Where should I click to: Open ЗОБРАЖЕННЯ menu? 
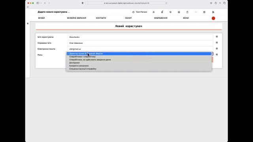tap(160, 18)
